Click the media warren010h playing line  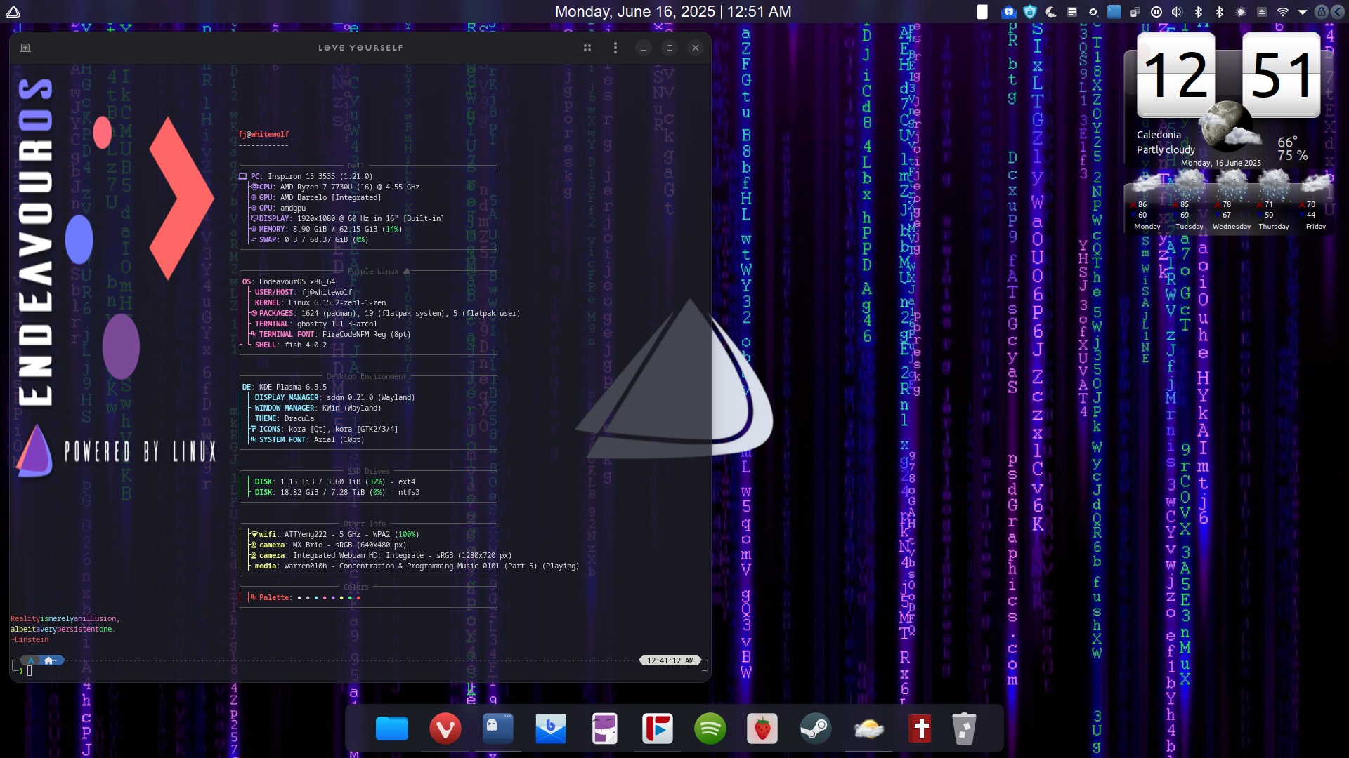(417, 566)
